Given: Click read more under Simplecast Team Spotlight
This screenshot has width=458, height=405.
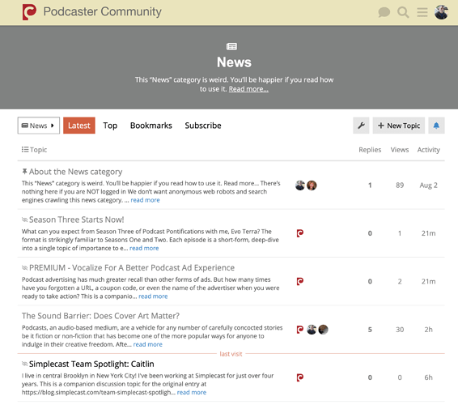Looking at the screenshot, I should [192, 392].
